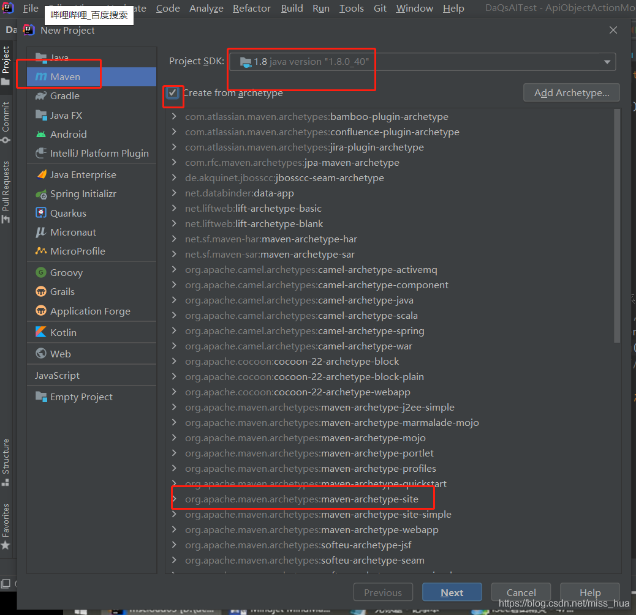The width and height of the screenshot is (636, 615).
Task: Open the Structure tool window sidebar tab
Action: coord(6,462)
